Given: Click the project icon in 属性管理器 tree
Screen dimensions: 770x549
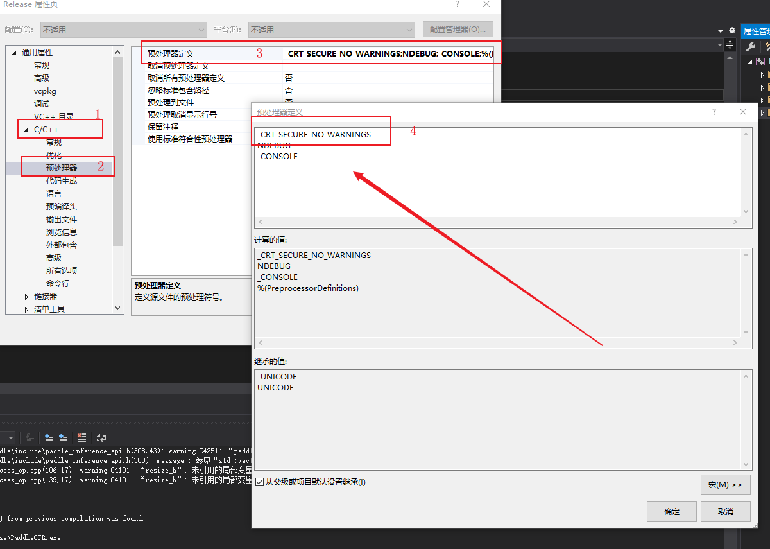Looking at the screenshot, I should point(760,62).
